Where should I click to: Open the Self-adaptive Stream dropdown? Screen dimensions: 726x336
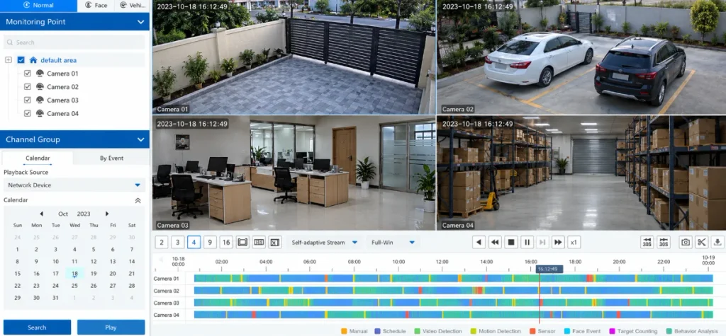pos(324,242)
